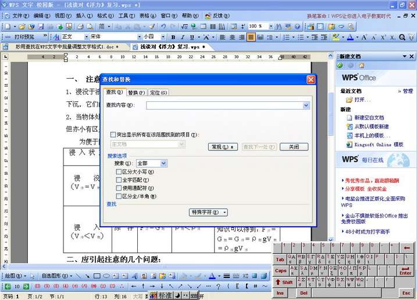Click the Subscript icon
The image size is (417, 300).
click(393, 37)
